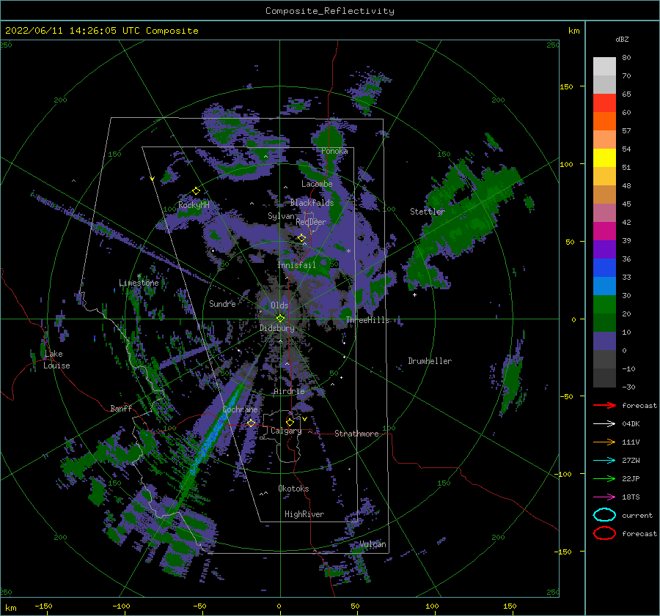Click the Okotoks town label
Screen dimensions: 660x616
(294, 489)
